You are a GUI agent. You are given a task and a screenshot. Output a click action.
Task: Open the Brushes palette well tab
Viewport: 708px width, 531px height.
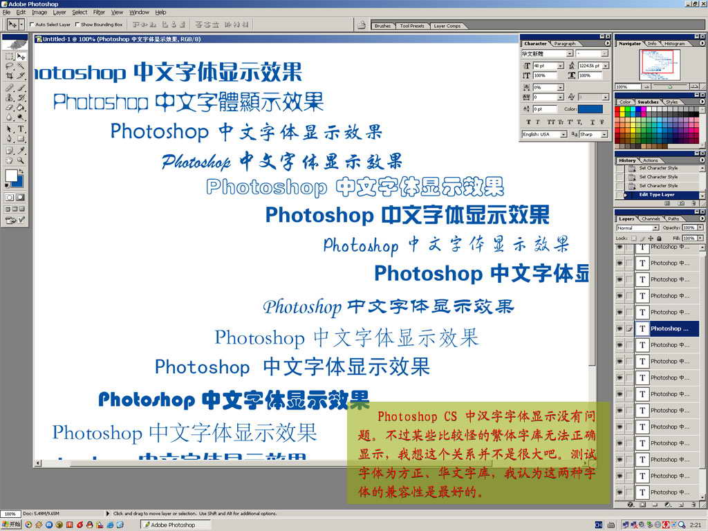tap(382, 26)
